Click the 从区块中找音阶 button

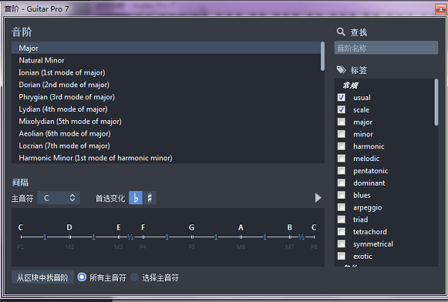click(x=43, y=278)
